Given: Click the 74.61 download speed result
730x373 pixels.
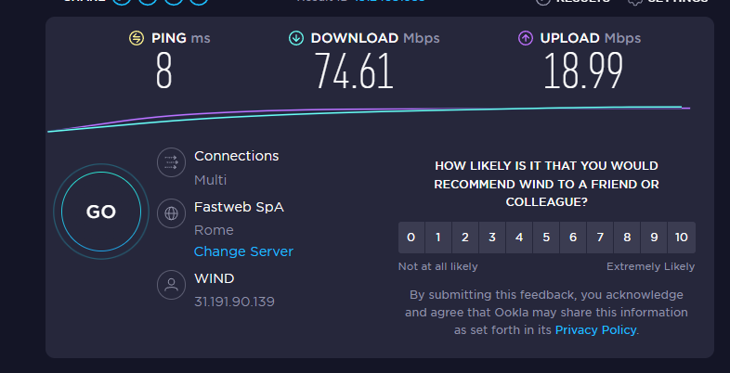Looking at the screenshot, I should pos(353,72).
